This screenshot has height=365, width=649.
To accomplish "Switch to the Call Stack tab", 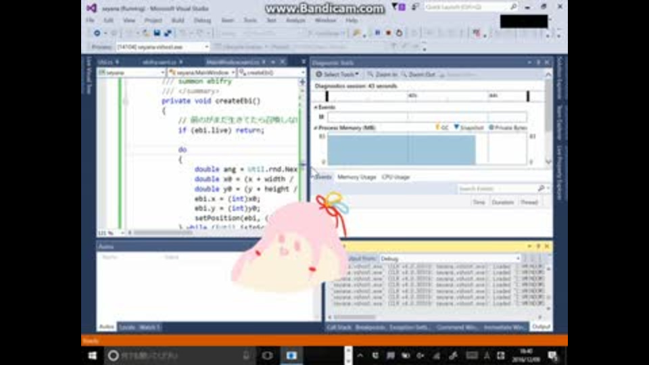I will (x=339, y=327).
